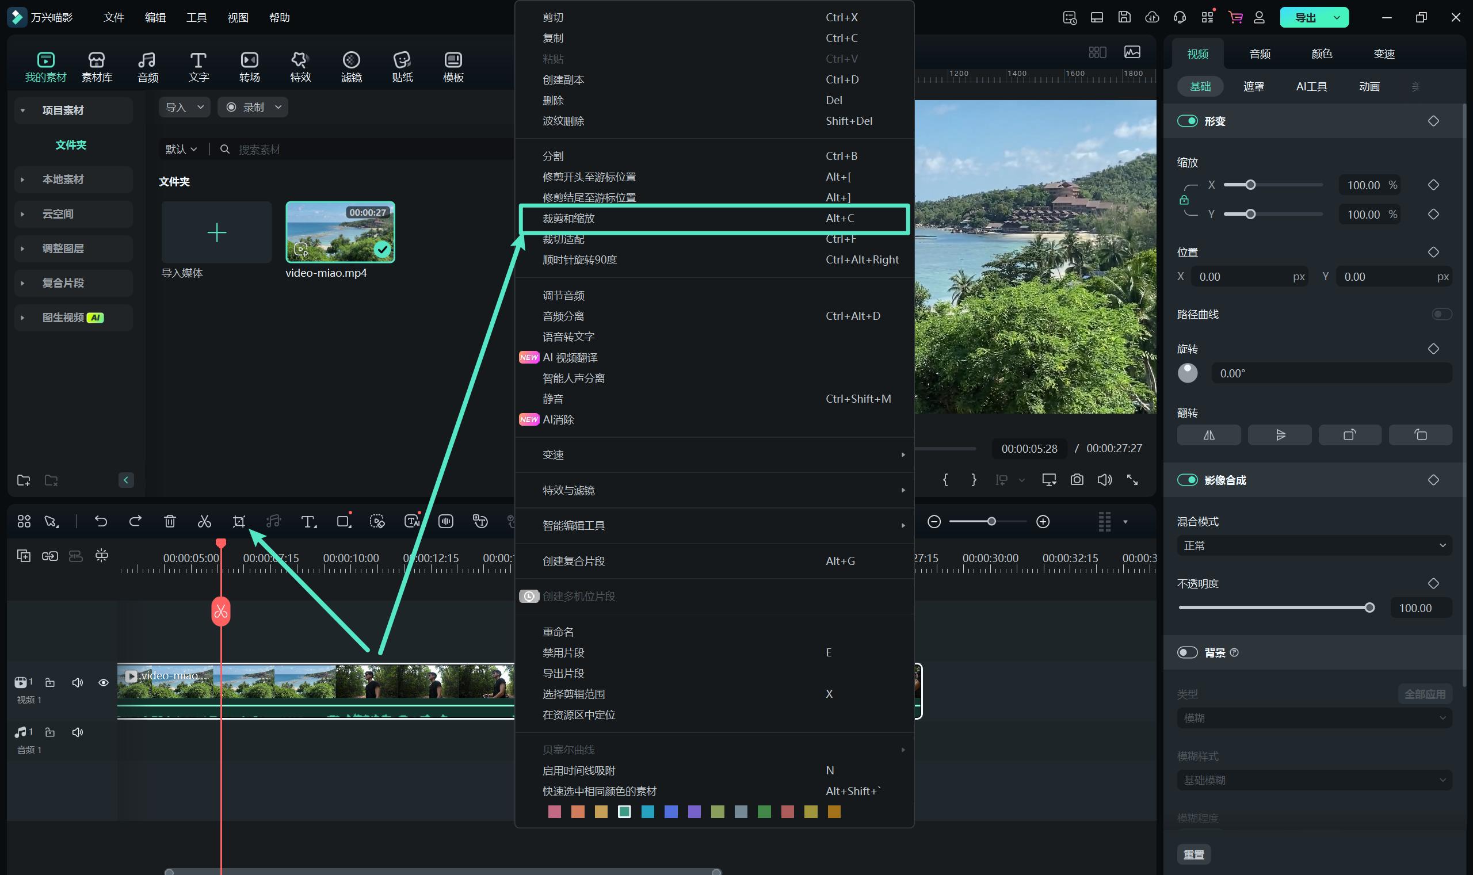This screenshot has height=875, width=1473.
Task: Click the undo arrow in timeline toolbar
Action: pyautogui.click(x=101, y=521)
